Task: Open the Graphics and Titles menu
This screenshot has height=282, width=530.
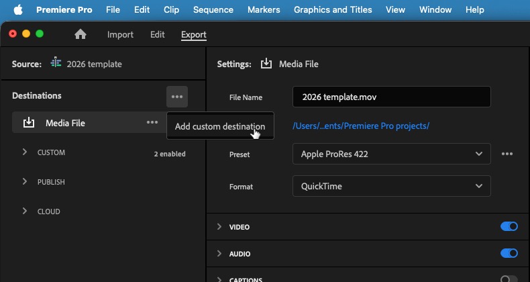Action: click(x=333, y=10)
